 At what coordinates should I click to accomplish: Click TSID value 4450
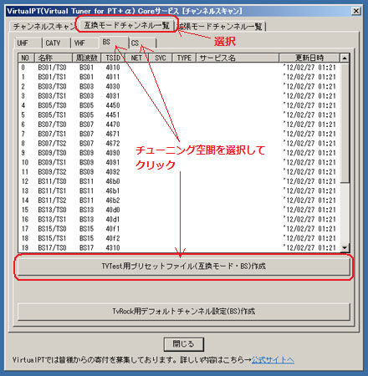113,105
